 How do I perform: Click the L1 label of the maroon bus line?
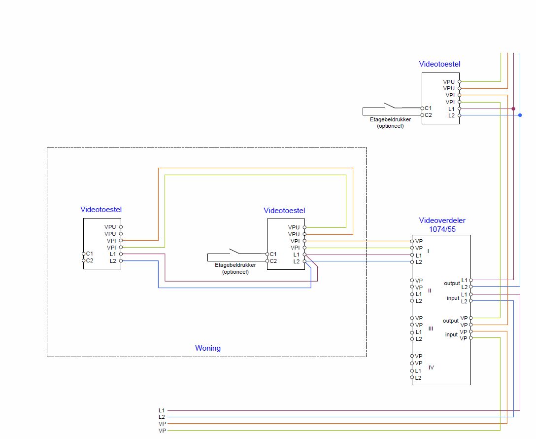point(162,410)
